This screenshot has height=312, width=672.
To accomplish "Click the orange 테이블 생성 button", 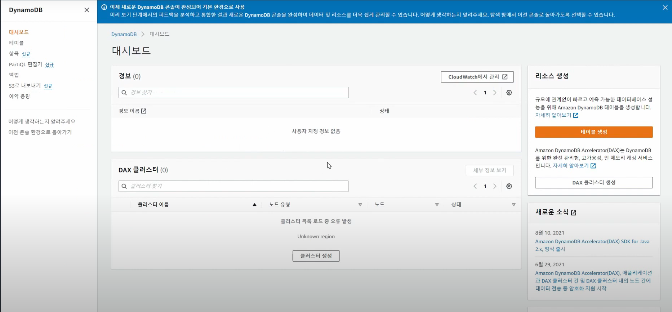I will click(x=594, y=132).
